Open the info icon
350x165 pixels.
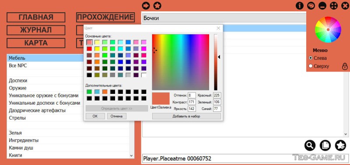click(300, 6)
